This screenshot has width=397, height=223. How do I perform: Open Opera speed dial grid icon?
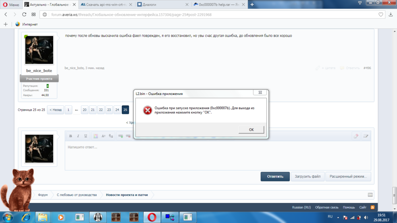click(33, 14)
